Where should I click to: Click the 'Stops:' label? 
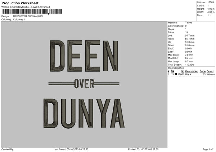pos(171,29)
